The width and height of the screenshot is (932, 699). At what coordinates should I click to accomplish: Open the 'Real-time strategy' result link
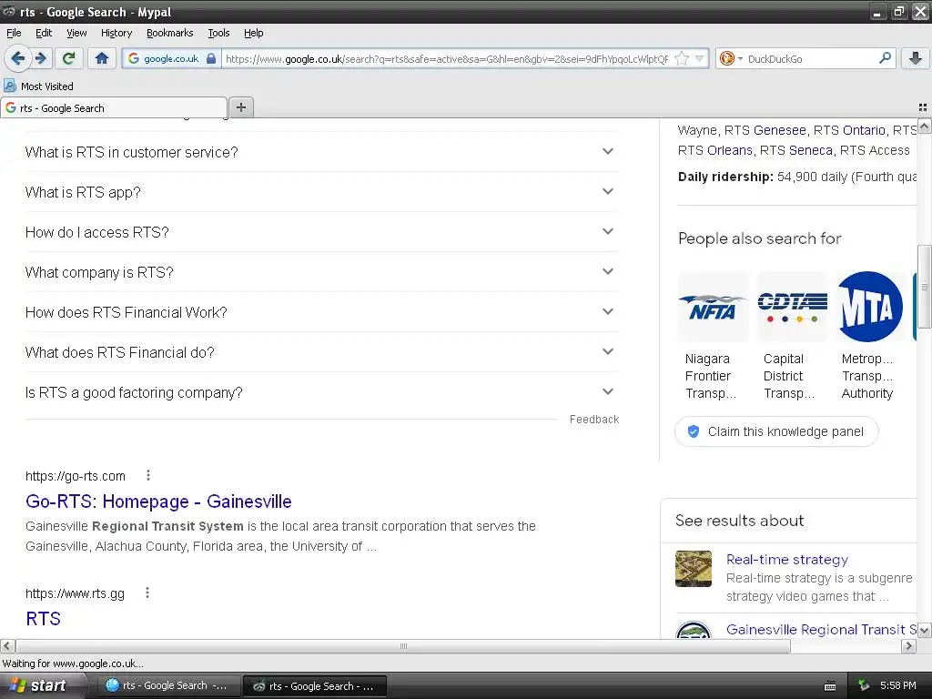click(x=787, y=560)
